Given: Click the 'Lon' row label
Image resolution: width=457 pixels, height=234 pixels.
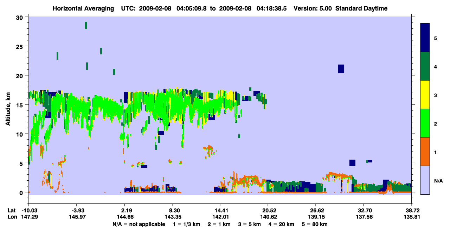Looking at the screenshot, I should tap(12, 217).
